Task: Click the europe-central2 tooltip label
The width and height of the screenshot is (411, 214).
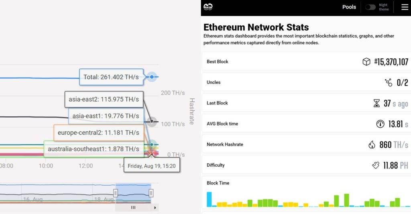Action: [x=98, y=132]
